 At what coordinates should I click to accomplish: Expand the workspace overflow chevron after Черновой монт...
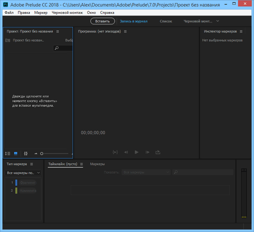(x=217, y=21)
